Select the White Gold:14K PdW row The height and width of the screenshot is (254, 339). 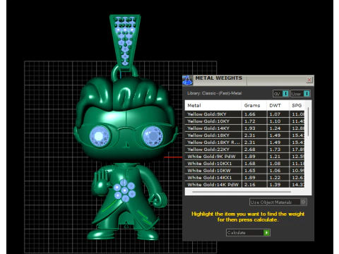pyautogui.click(x=244, y=185)
